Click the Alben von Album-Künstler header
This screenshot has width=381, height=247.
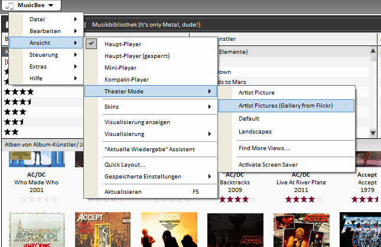point(44,145)
